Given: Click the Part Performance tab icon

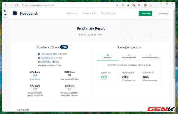Looking at the screenshot, I should coord(129,55).
